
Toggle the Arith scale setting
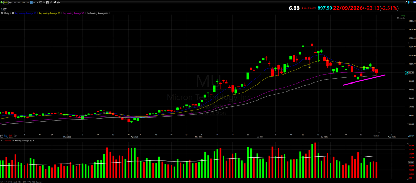(411, 136)
